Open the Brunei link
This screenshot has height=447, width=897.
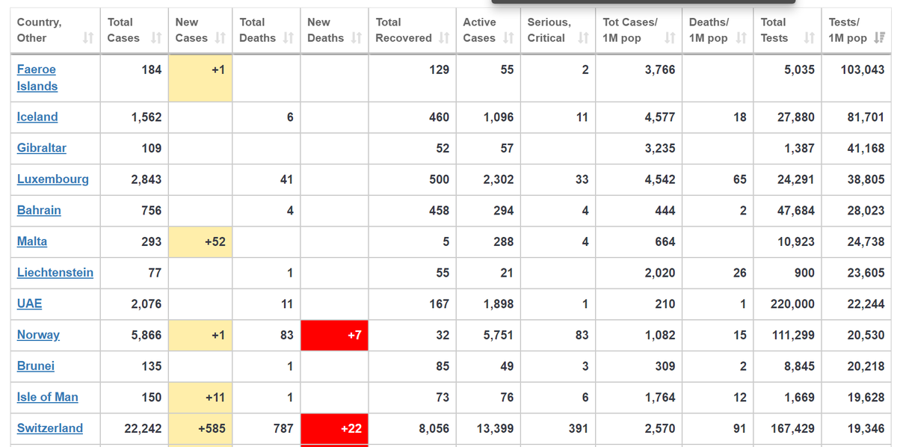click(x=36, y=366)
